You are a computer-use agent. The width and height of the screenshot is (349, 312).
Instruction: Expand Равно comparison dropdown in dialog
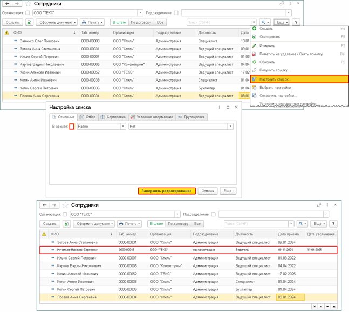[x=123, y=127]
